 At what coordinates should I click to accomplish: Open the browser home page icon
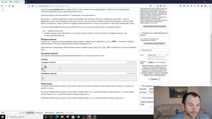click(13, 6)
